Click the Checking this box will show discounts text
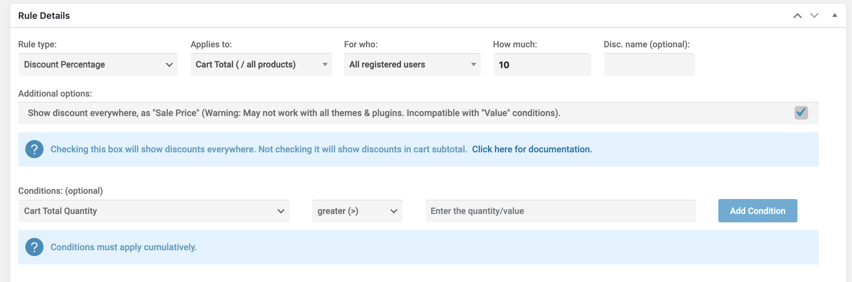Viewport: 852px width, 282px height. pyautogui.click(x=259, y=149)
